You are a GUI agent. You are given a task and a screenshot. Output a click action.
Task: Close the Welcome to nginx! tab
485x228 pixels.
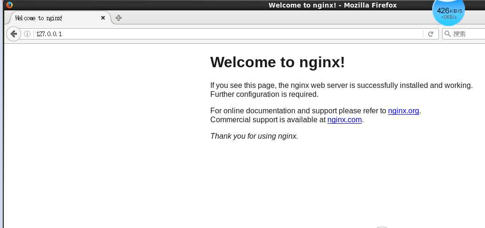coord(103,18)
